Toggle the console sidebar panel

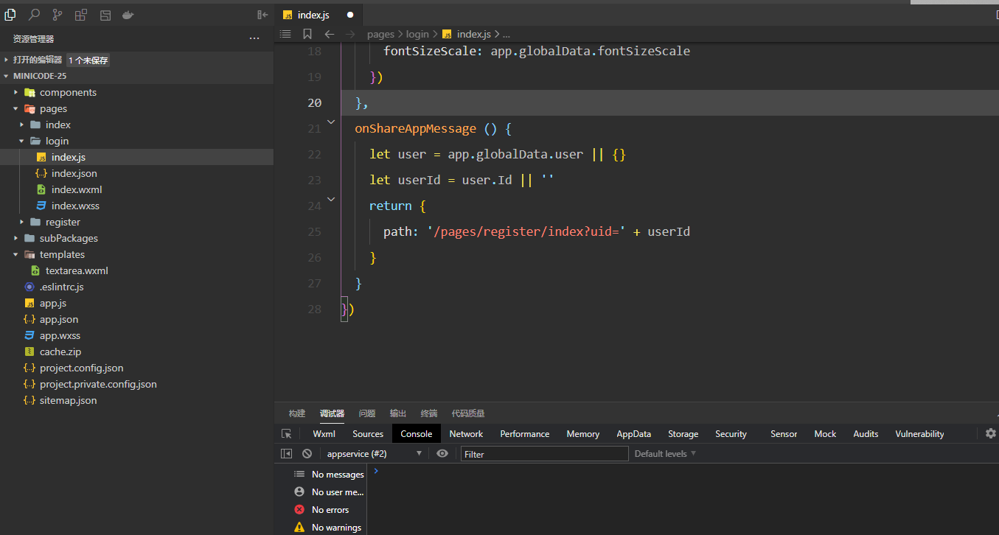(287, 454)
